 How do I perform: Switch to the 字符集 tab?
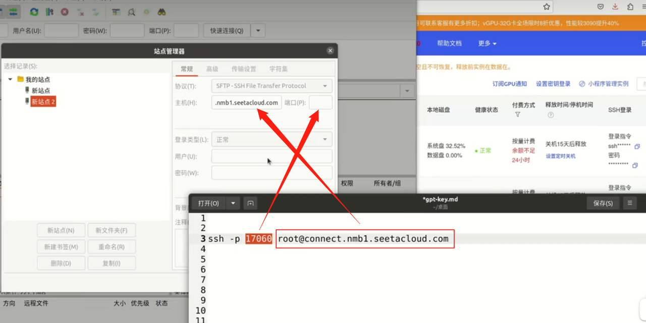coord(279,69)
